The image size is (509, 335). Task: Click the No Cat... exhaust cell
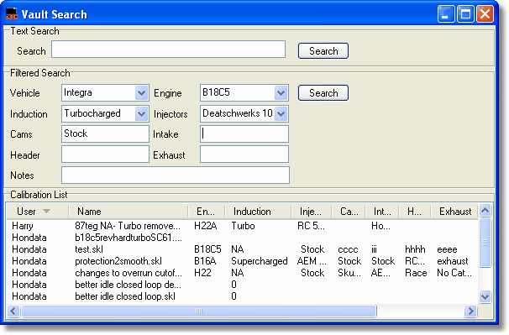click(454, 273)
